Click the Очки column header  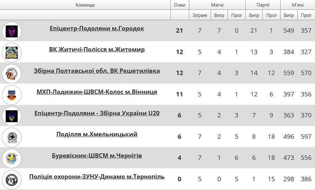point(179,5)
